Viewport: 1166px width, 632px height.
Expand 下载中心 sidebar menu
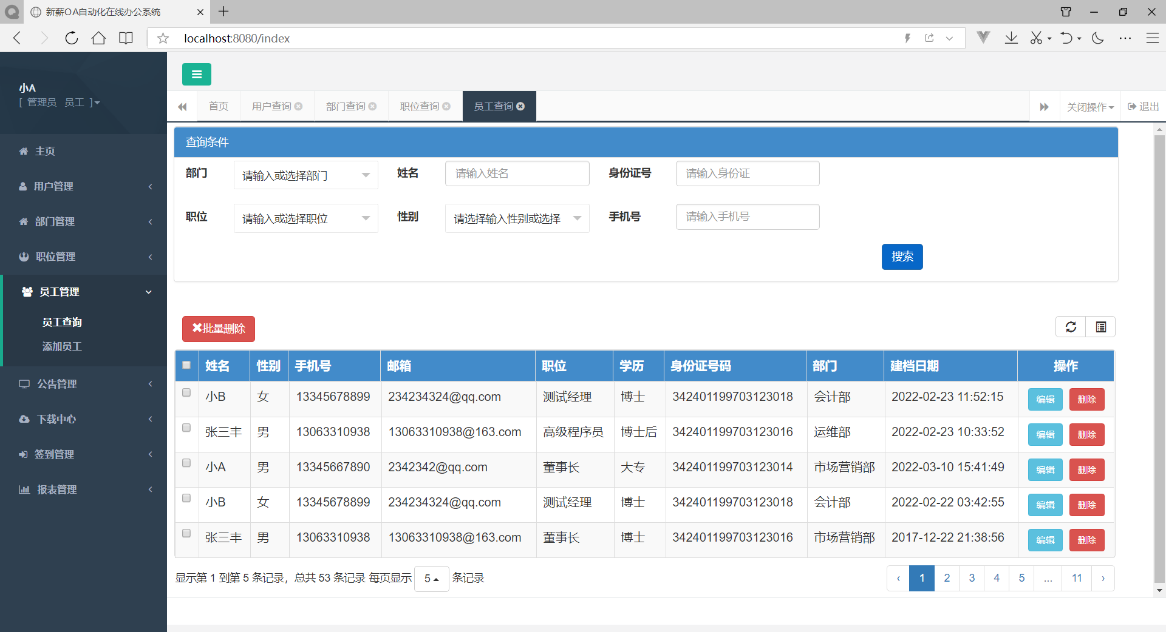(83, 419)
